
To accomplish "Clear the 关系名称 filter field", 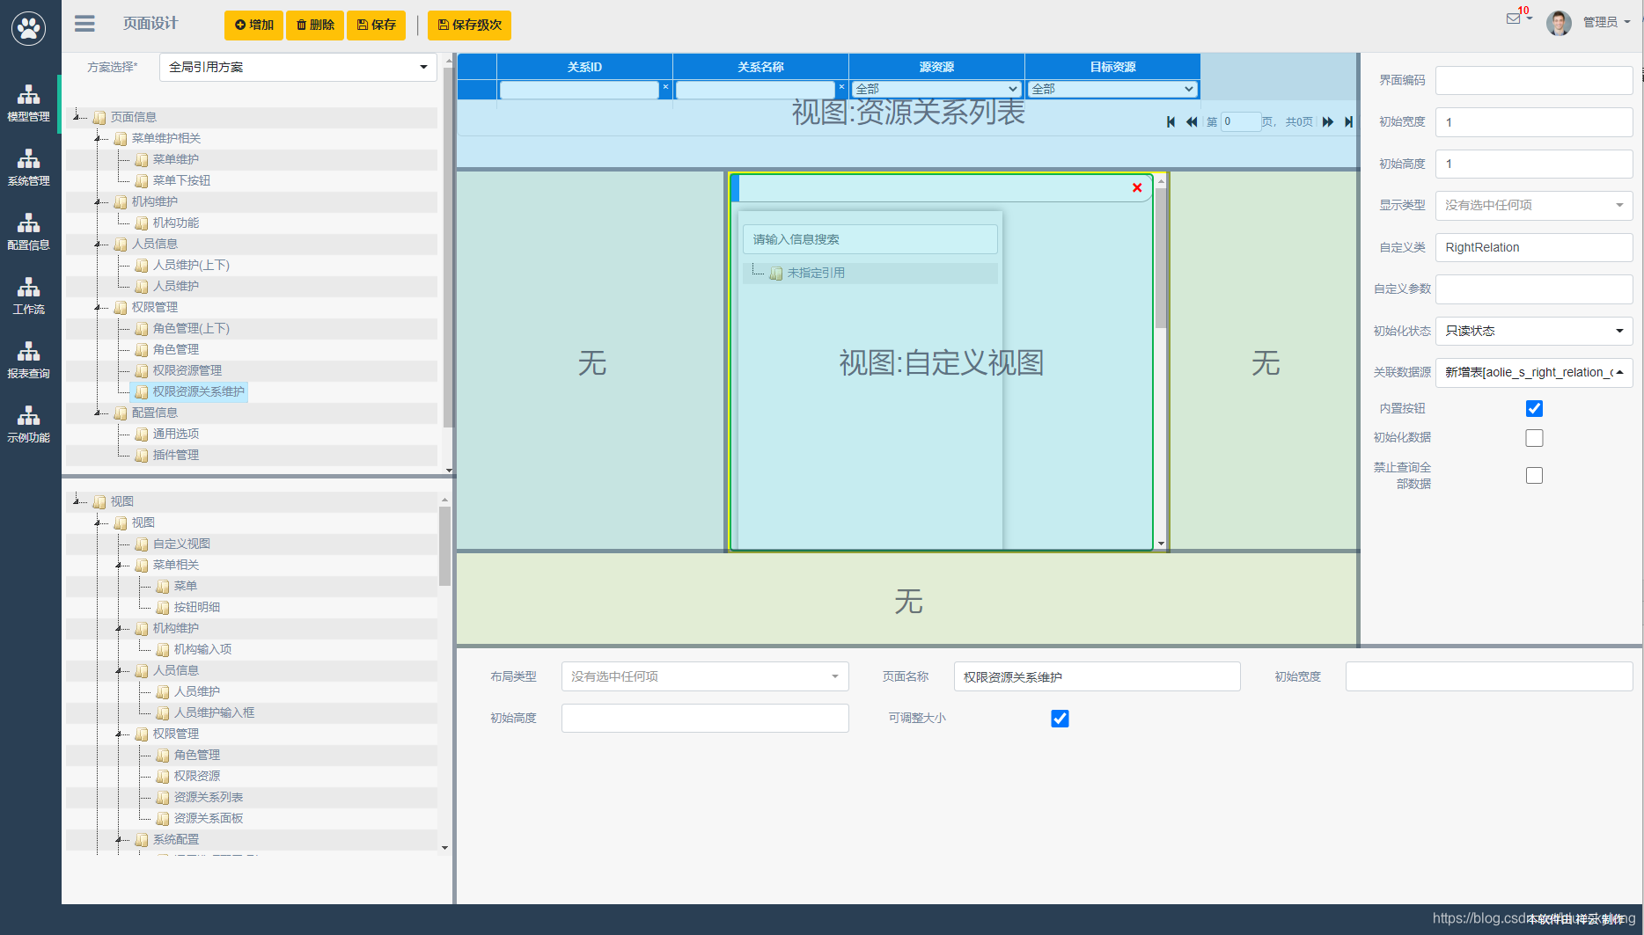I will [841, 87].
